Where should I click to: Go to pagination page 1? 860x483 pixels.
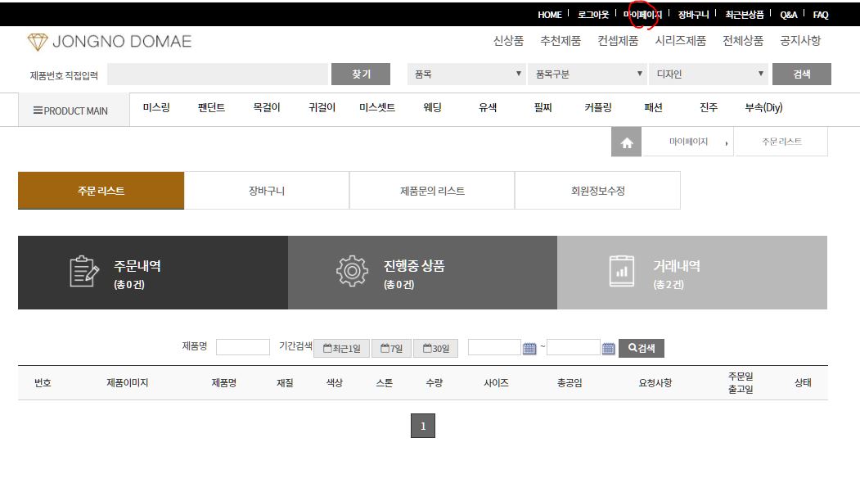coord(423,426)
